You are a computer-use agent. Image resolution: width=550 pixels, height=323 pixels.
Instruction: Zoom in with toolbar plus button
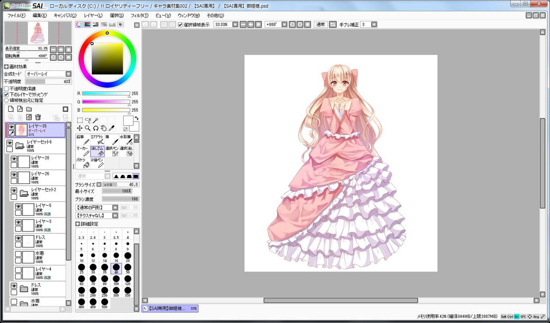(251, 24)
